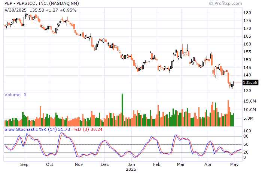This screenshot has height=173, width=262.
Task: Click the Dec month label on the time axis
Action: click(105, 164)
